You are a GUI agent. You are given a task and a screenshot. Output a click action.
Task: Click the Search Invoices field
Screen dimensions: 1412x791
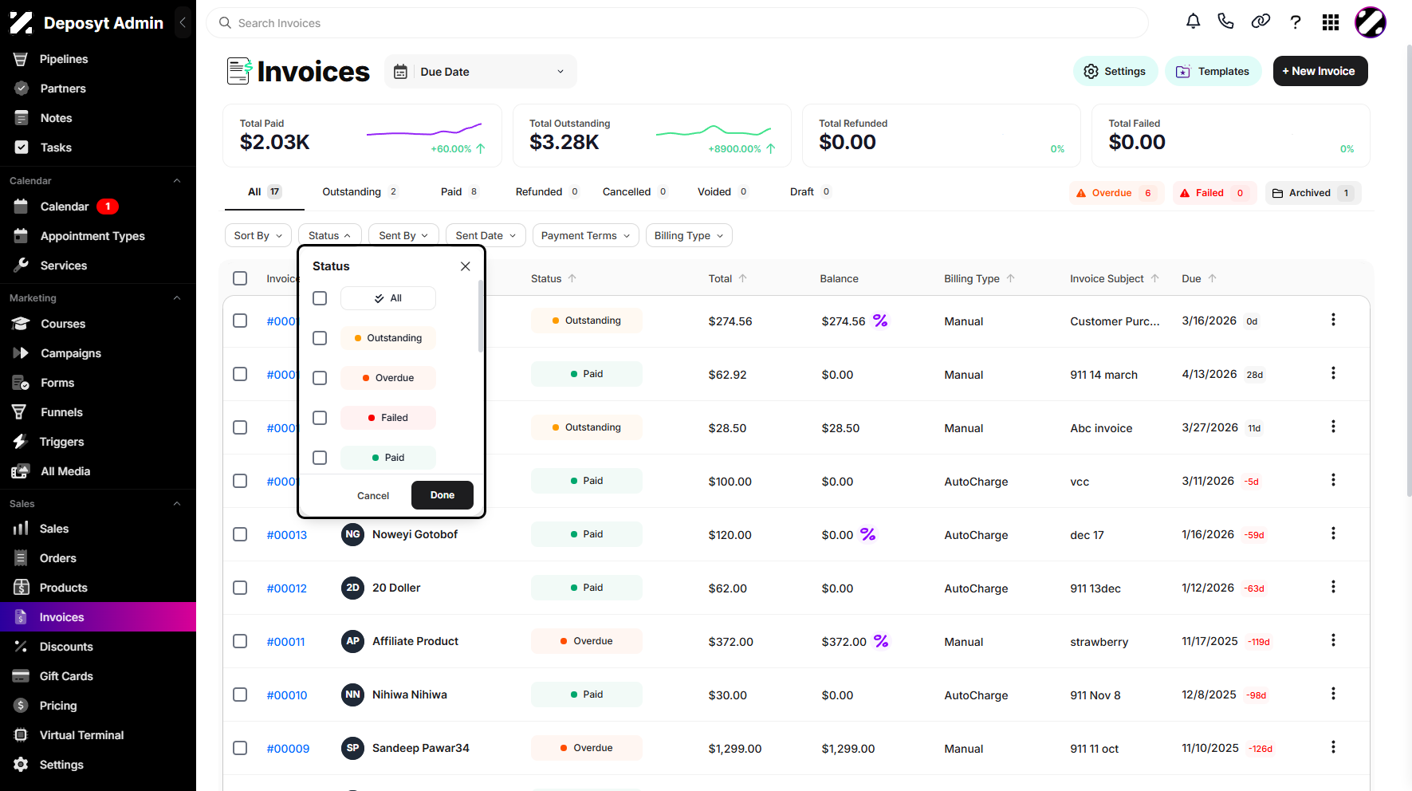pyautogui.click(x=677, y=23)
